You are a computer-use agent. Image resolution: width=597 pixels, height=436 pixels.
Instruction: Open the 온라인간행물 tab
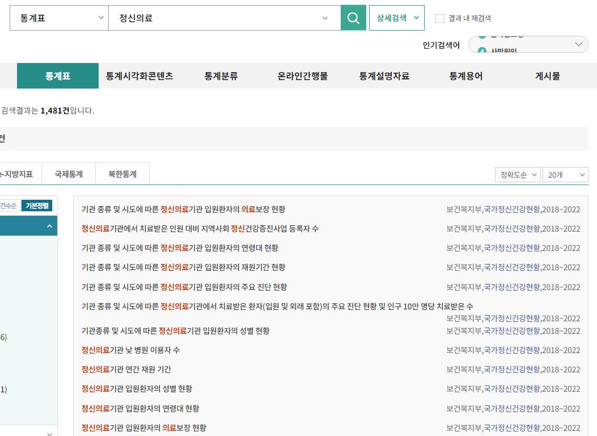click(303, 76)
